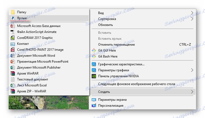Click the Архив WinRAR books icon
Screen dimensions: 205x118
(13, 73)
